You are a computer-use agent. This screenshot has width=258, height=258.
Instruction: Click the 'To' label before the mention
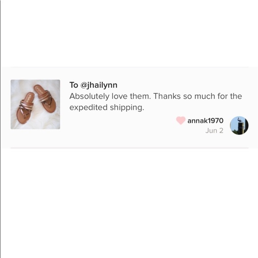pyautogui.click(x=73, y=85)
